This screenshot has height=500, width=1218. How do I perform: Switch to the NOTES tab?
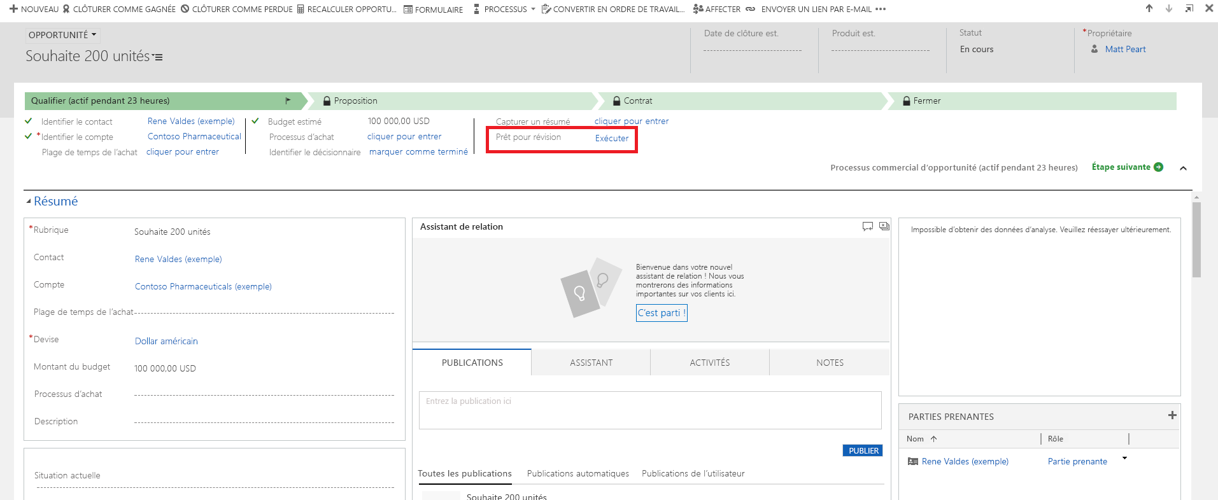(830, 363)
